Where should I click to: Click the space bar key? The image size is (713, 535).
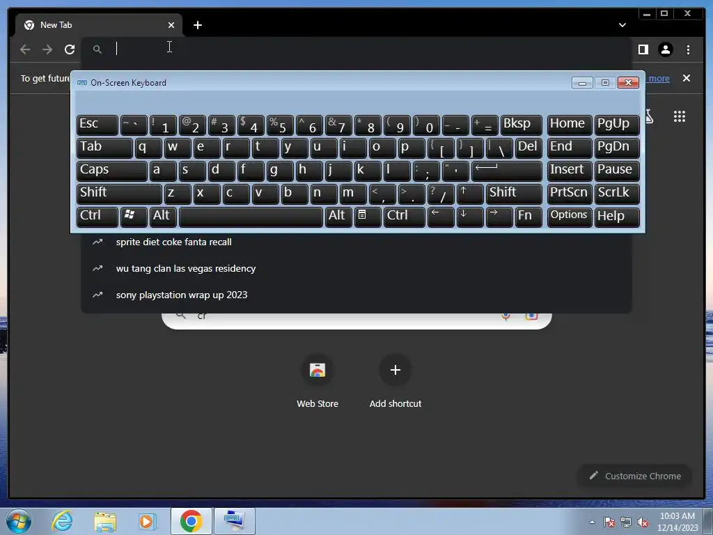pos(251,217)
